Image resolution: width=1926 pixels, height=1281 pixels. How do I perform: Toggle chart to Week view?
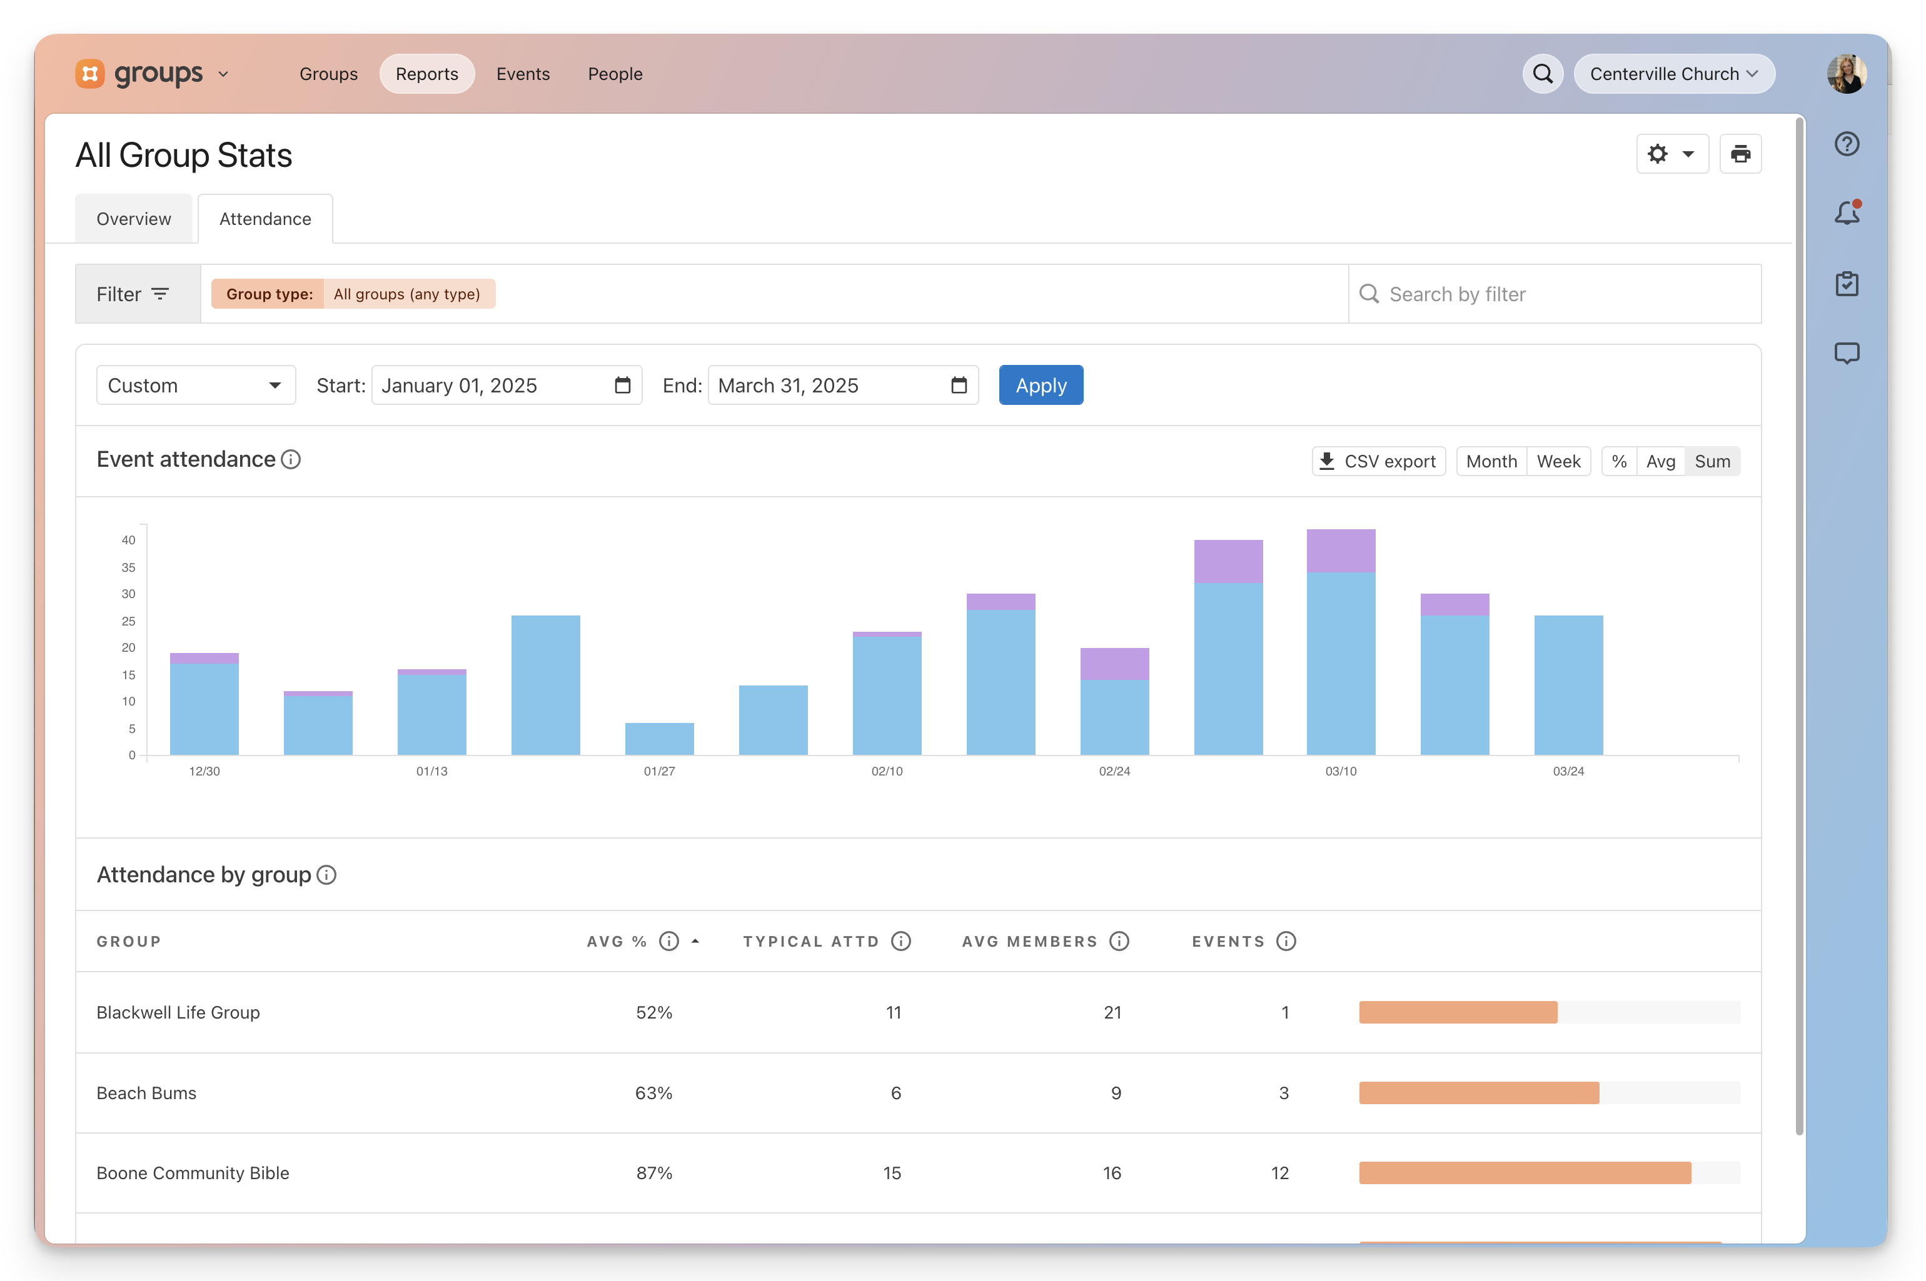pos(1558,462)
